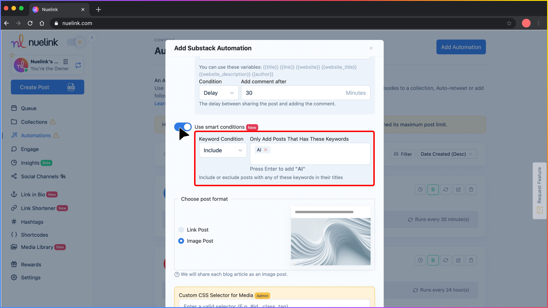Click the Nuelink workspace avatar
Image resolution: width=548 pixels, height=308 pixels.
pyautogui.click(x=21, y=65)
